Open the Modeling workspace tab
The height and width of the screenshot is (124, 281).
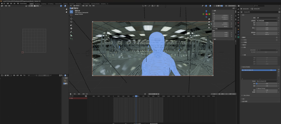[37, 4]
